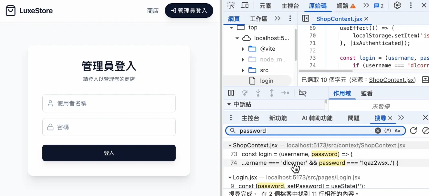This screenshot has height=196, width=429.
Task: Collapse the localhost:5... tree node
Action: 237,38
